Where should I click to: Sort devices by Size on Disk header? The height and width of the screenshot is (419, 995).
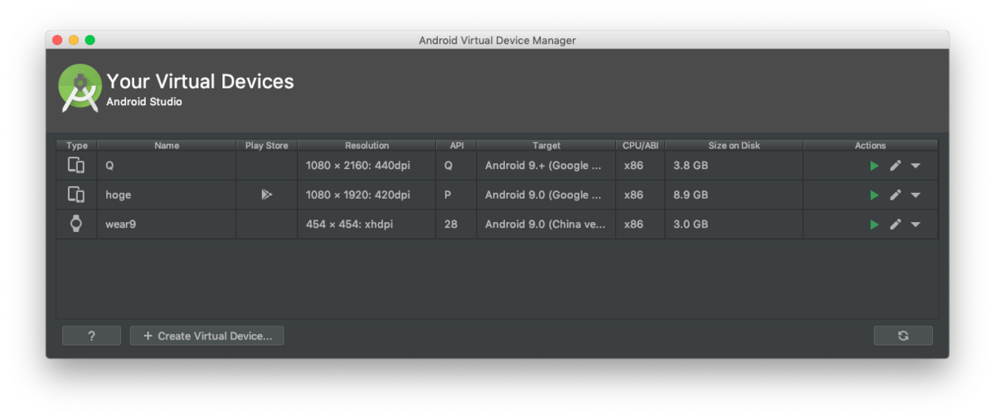[734, 146]
